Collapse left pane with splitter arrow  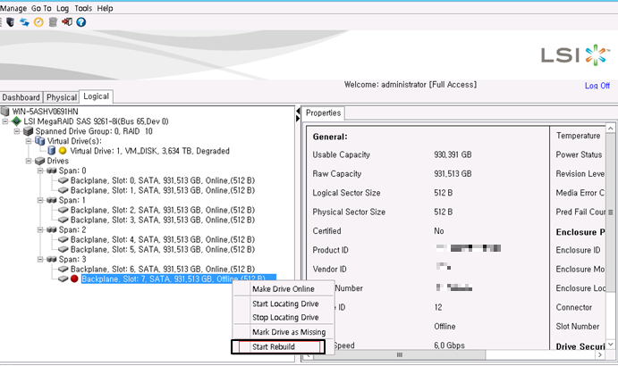(x=298, y=112)
